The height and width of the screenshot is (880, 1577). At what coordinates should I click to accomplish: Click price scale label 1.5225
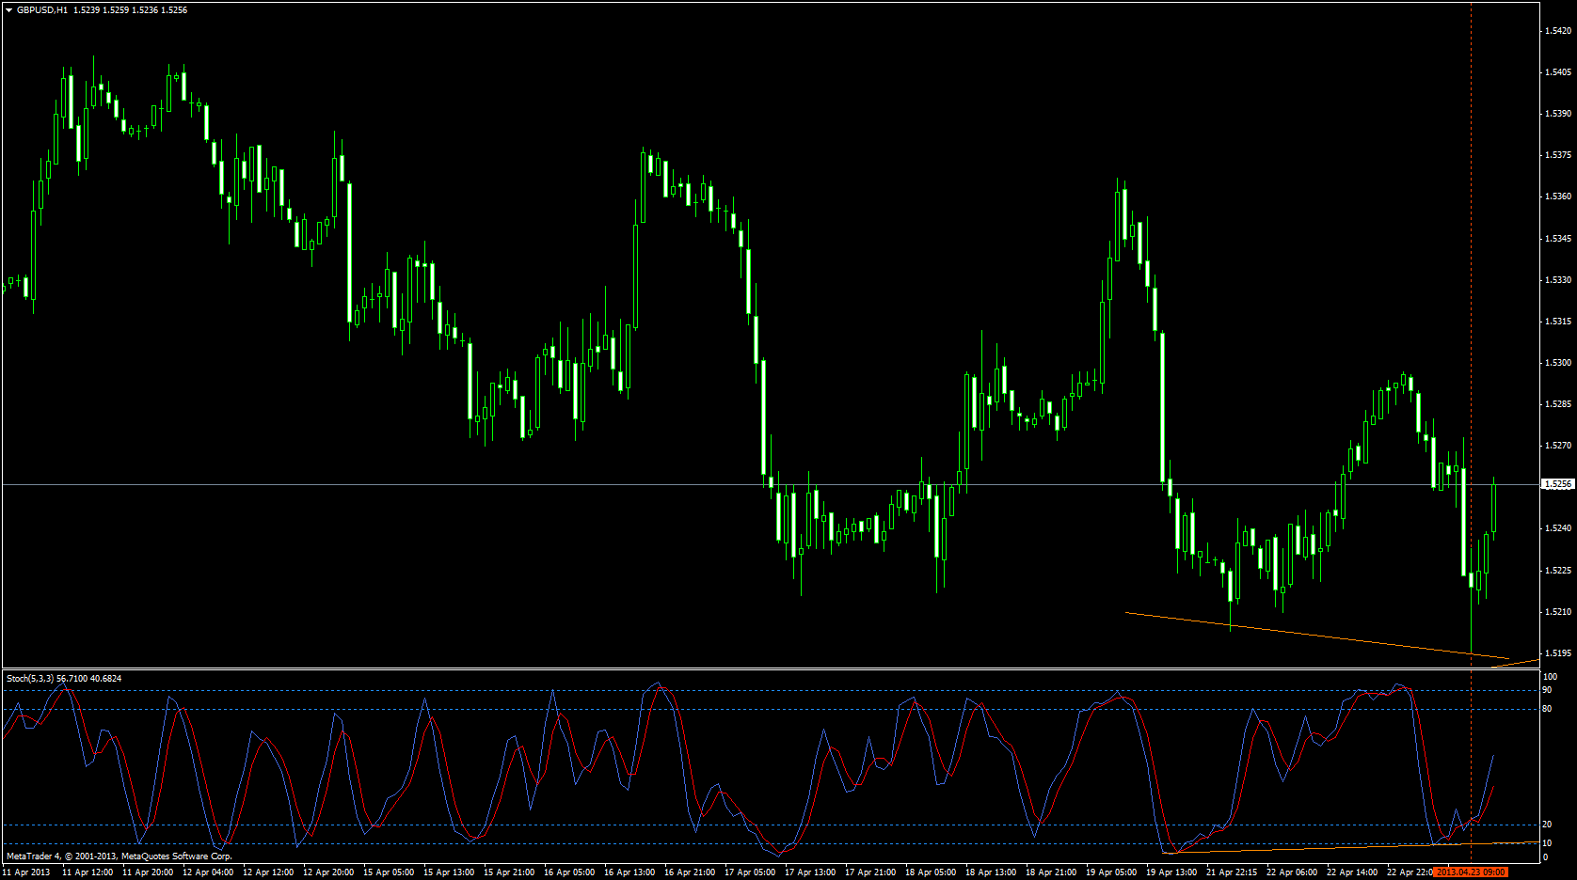pyautogui.click(x=1559, y=571)
